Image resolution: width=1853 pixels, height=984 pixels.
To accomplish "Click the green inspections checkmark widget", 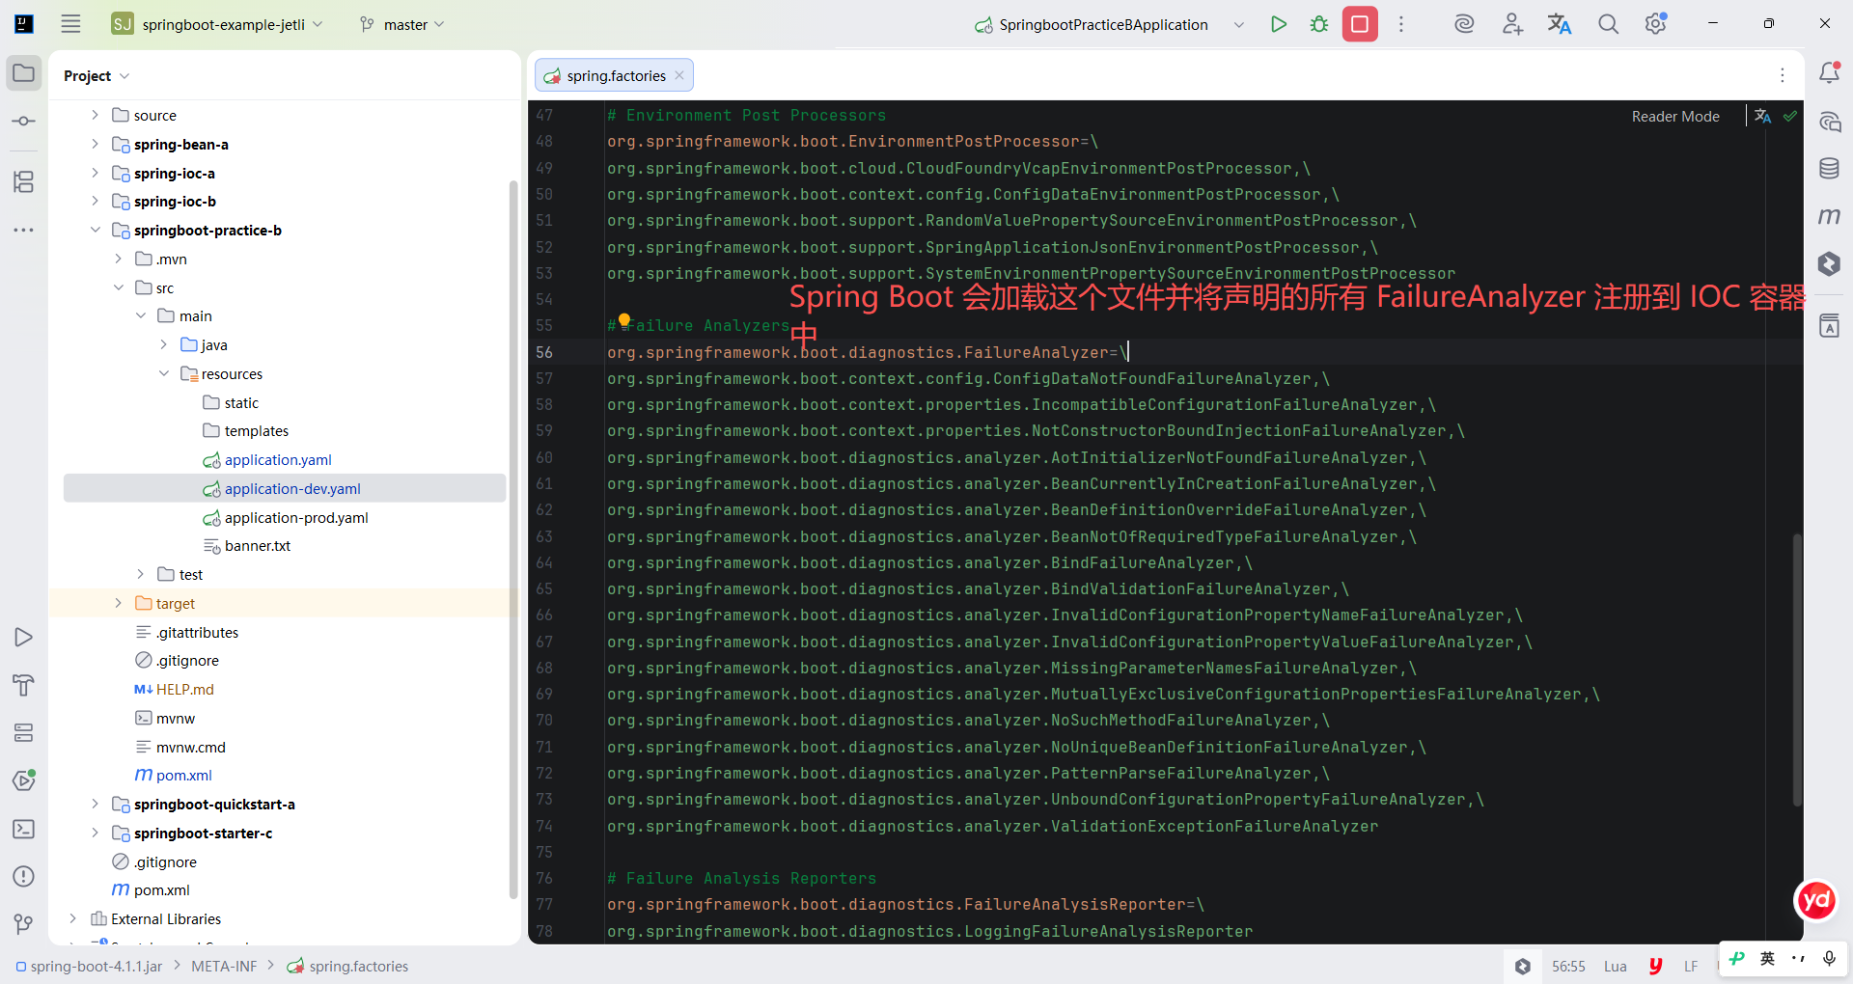I will [1790, 116].
